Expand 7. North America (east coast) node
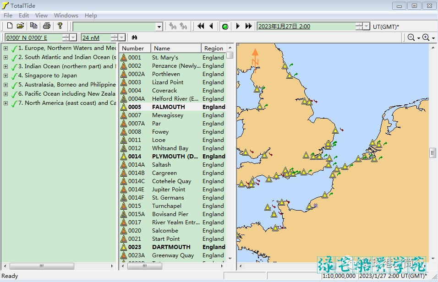This screenshot has height=282, width=438. coord(5,103)
